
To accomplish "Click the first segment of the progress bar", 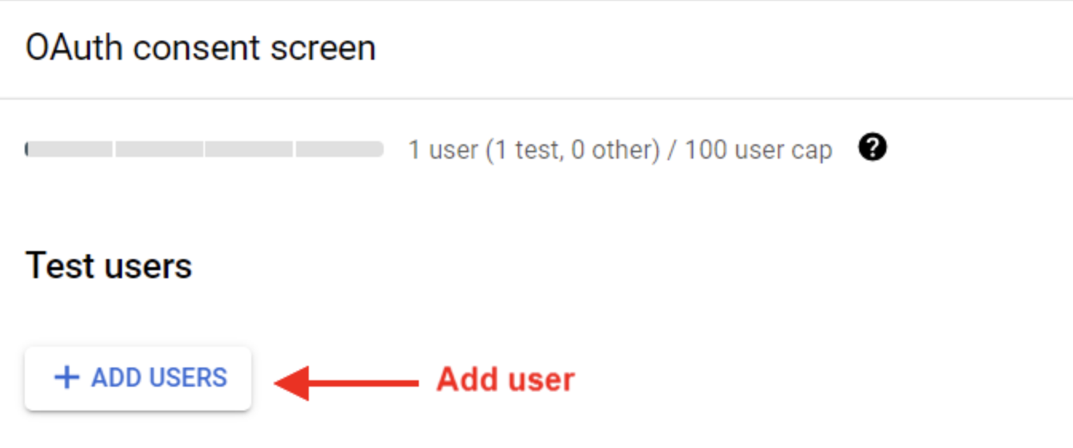I will [x=70, y=149].
